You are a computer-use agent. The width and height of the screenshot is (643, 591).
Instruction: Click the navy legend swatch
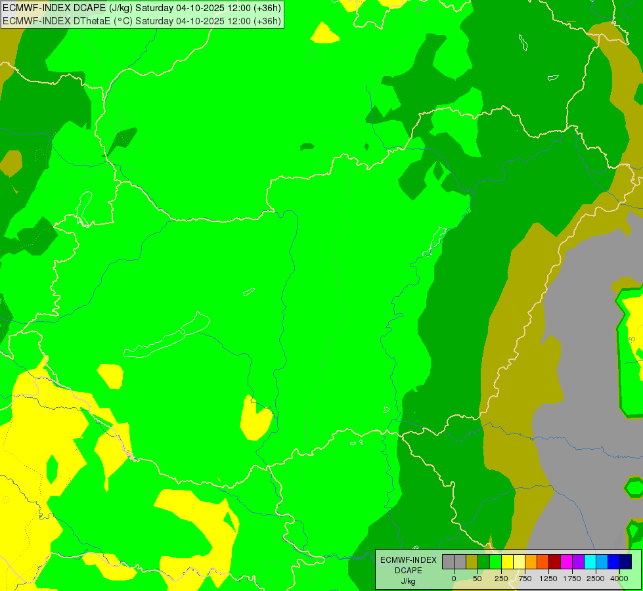click(x=626, y=562)
